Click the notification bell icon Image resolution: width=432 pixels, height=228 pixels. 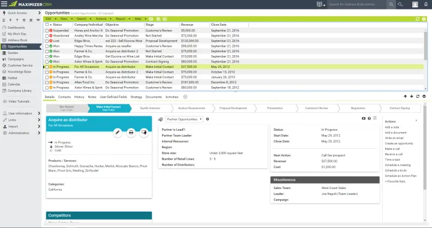point(425,4)
